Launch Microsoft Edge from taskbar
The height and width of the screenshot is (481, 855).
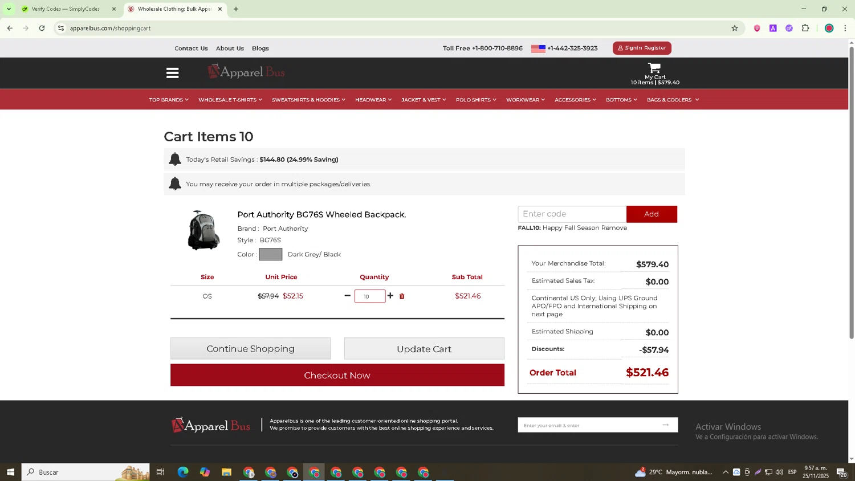click(x=183, y=472)
